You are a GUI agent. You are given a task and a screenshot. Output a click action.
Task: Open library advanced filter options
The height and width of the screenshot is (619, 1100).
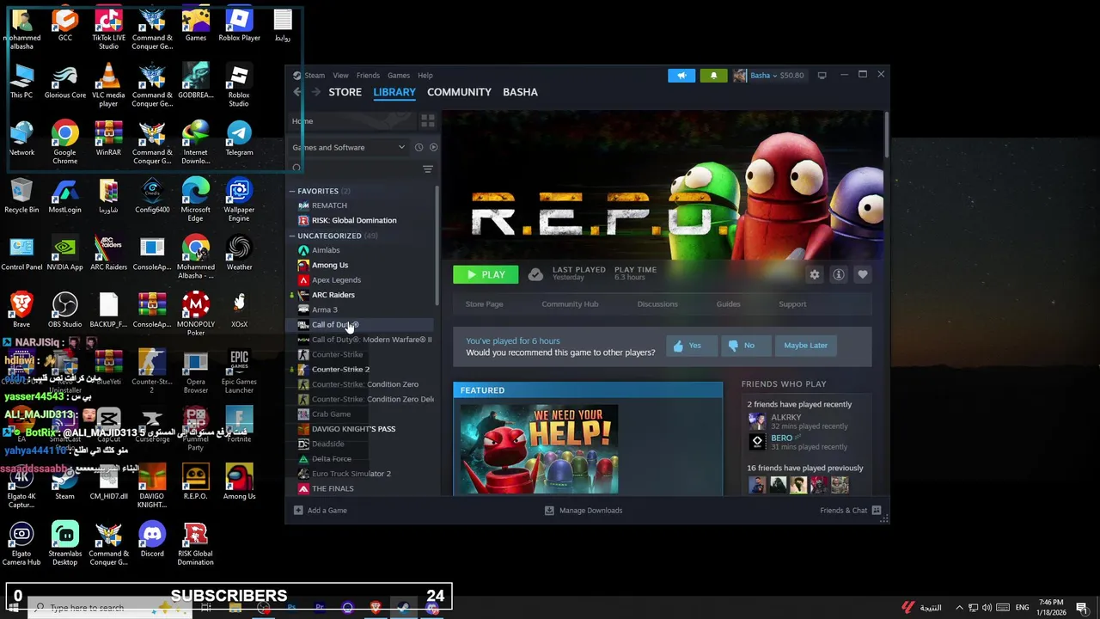pos(427,169)
